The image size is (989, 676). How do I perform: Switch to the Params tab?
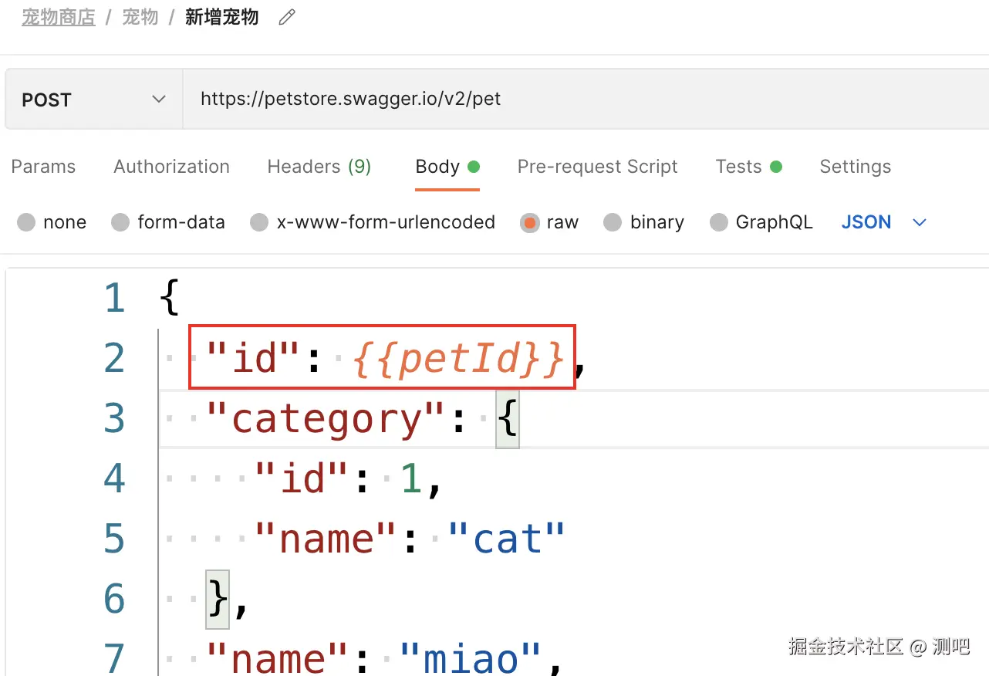point(43,167)
